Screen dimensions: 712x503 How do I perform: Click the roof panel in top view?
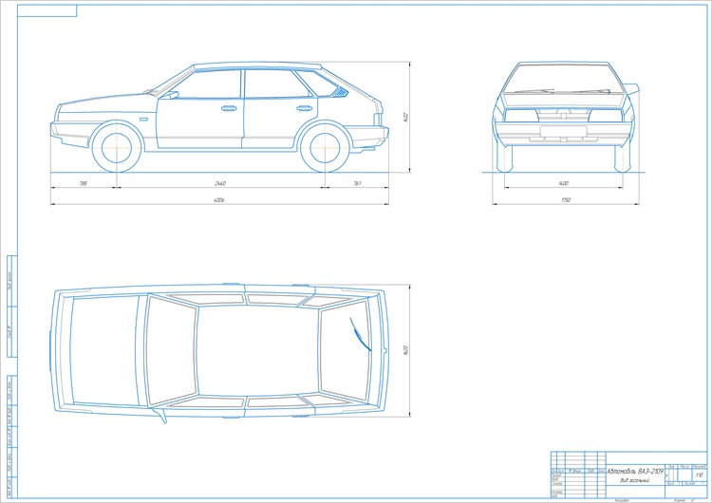click(x=258, y=350)
